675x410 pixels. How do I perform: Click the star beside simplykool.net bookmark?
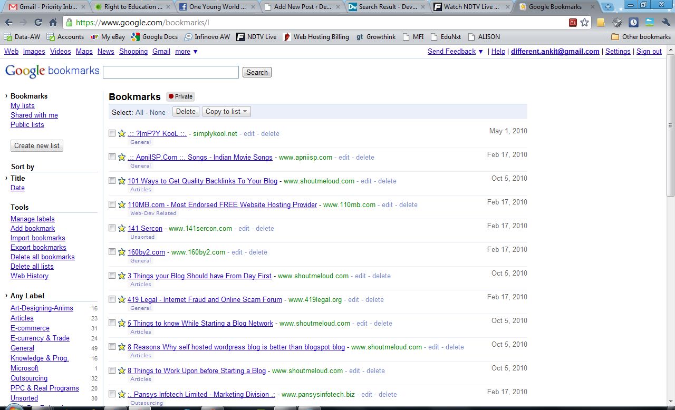pyautogui.click(x=122, y=133)
